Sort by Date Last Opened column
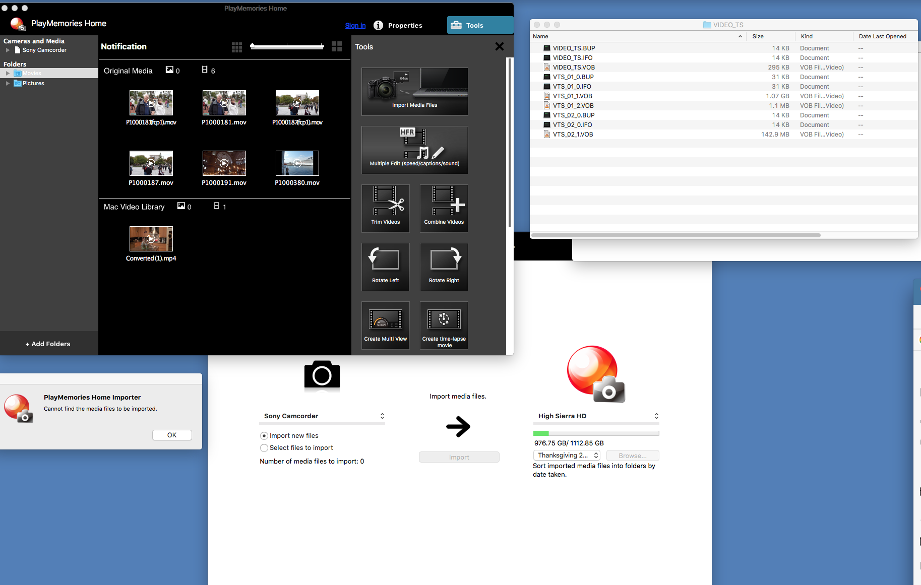This screenshot has width=921, height=585. point(885,36)
